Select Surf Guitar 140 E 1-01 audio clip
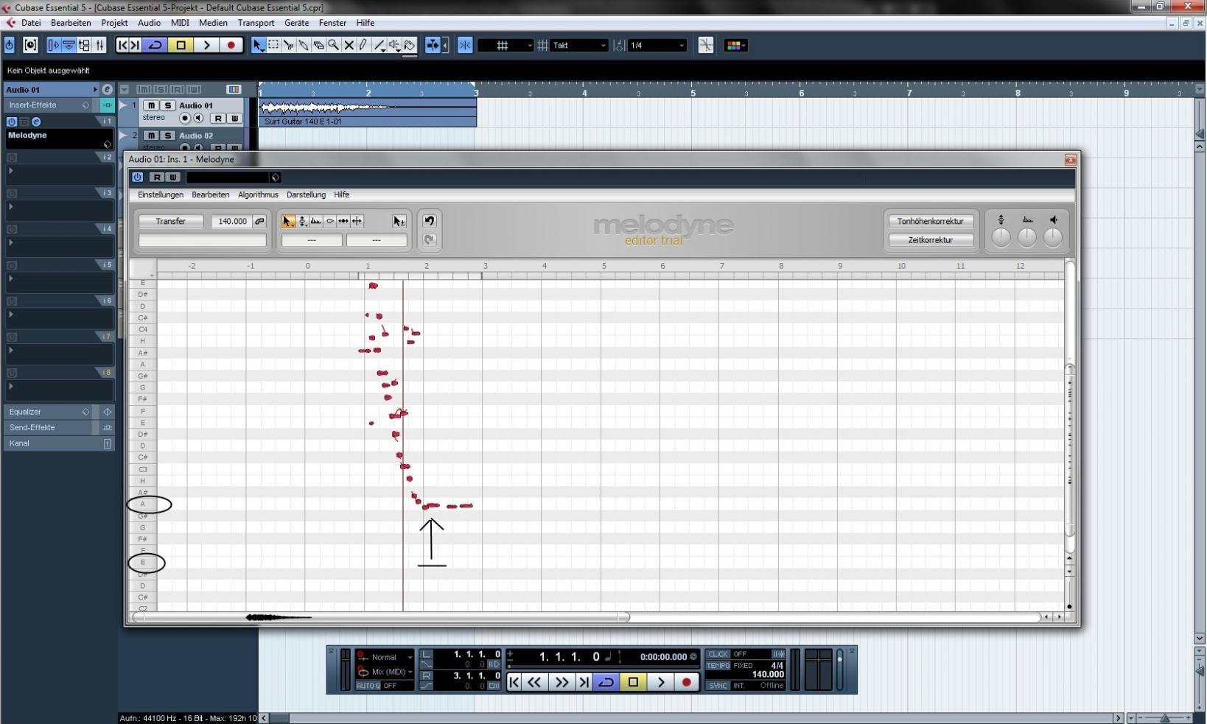This screenshot has height=724, width=1207. [x=367, y=113]
